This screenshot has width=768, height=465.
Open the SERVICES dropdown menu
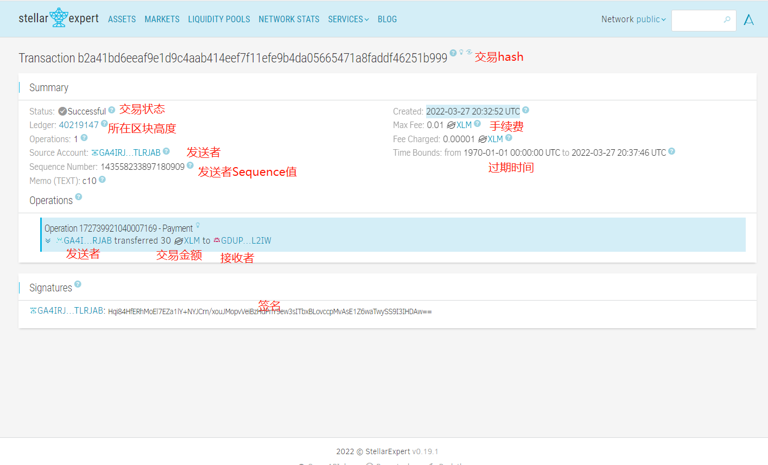click(x=348, y=20)
